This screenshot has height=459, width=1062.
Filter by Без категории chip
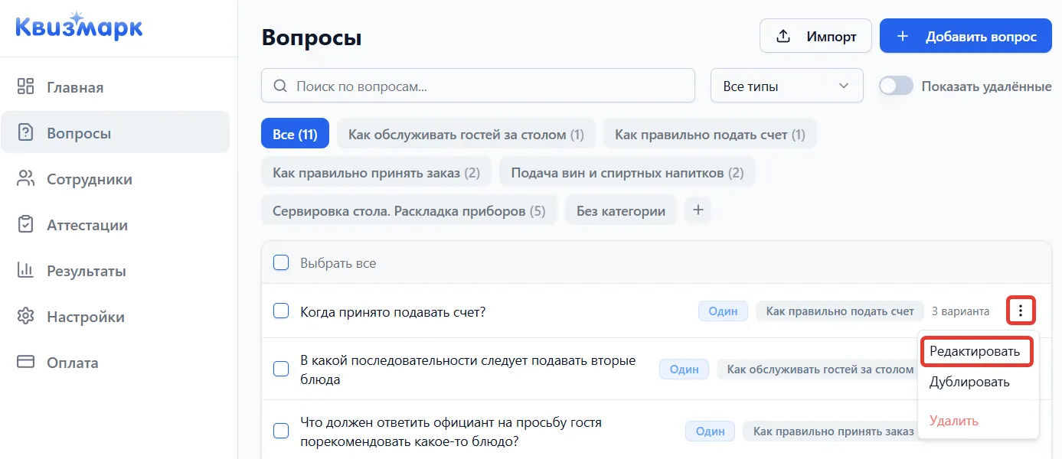(621, 210)
